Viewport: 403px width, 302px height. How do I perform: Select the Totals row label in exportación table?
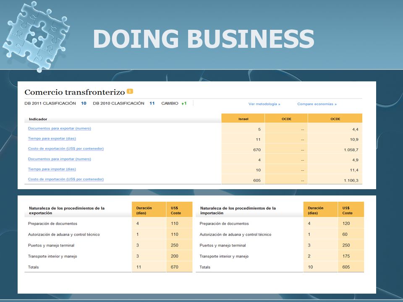[34, 267]
